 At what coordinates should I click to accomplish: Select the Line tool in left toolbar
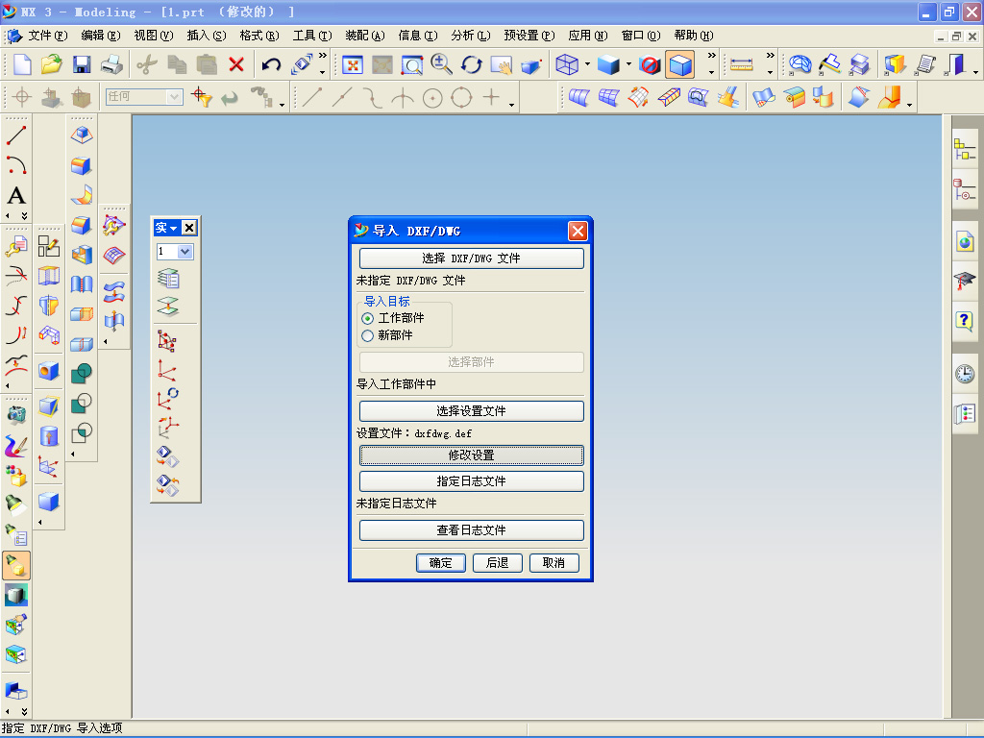pyautogui.click(x=15, y=135)
